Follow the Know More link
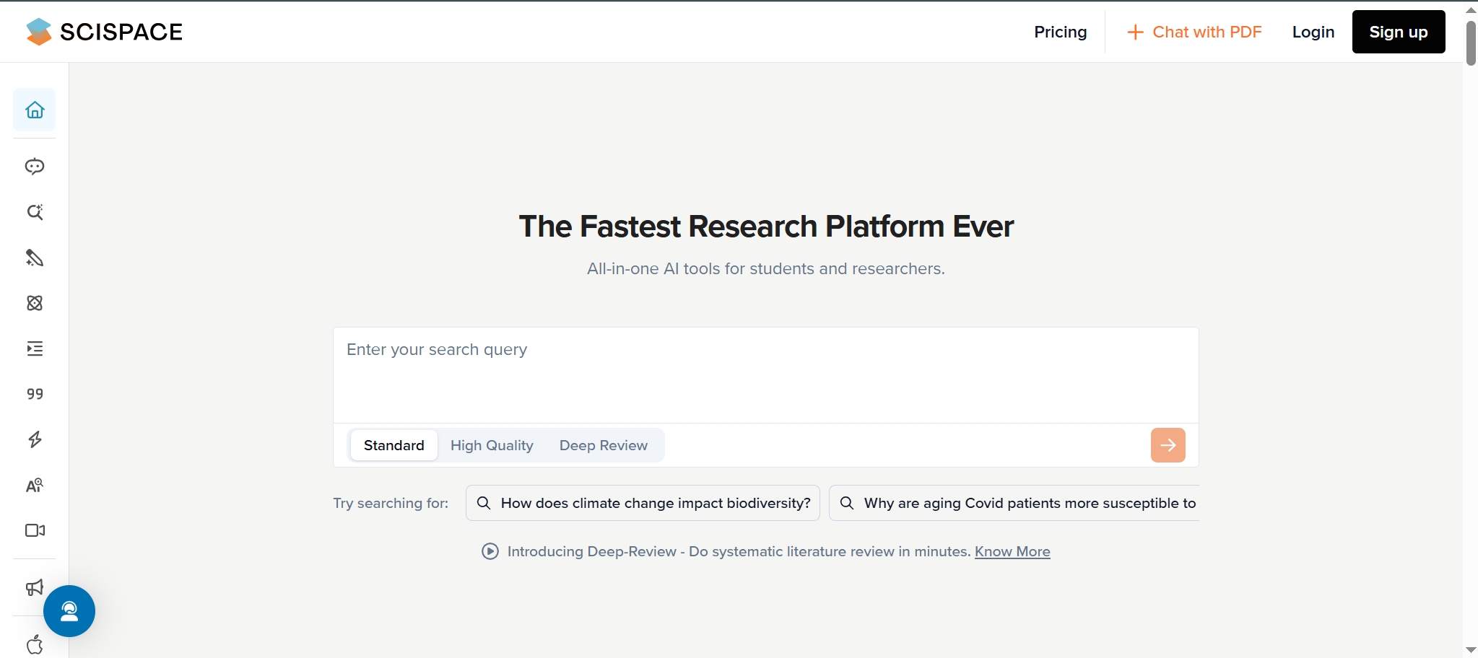 tap(1012, 551)
